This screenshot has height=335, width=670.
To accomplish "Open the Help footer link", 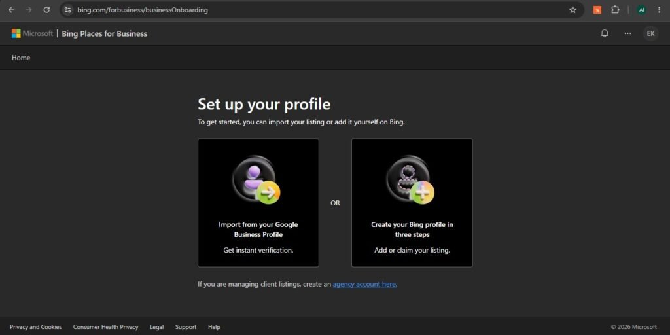I will (x=214, y=327).
